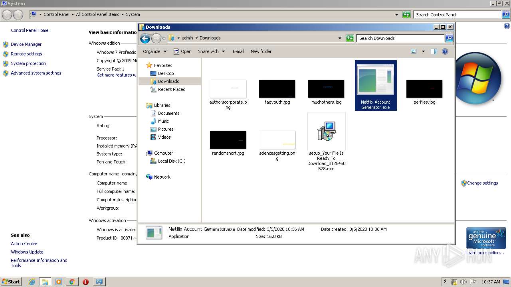The width and height of the screenshot is (511, 287).
Task: Launch Windows Media Player from the taskbar
Action: click(59, 282)
